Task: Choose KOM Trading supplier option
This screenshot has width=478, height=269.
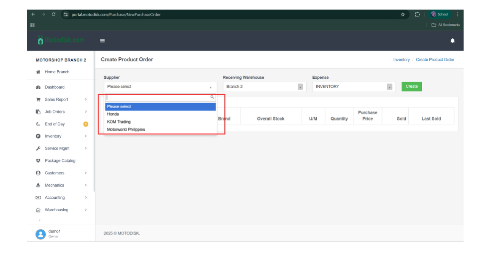Action: click(x=119, y=122)
